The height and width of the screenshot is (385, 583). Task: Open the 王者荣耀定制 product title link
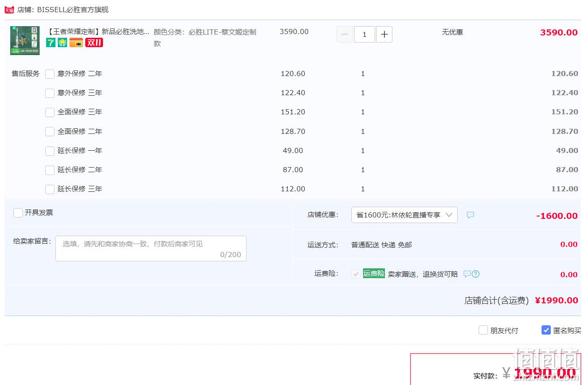pyautogui.click(x=98, y=32)
